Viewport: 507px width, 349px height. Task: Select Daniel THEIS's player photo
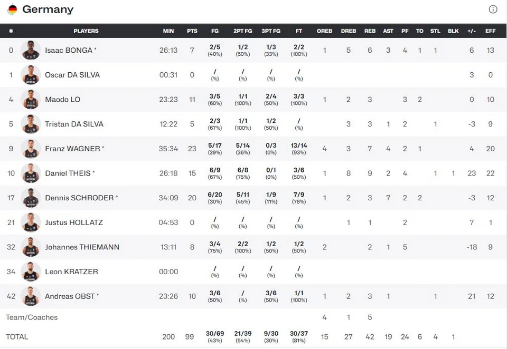coord(31,173)
